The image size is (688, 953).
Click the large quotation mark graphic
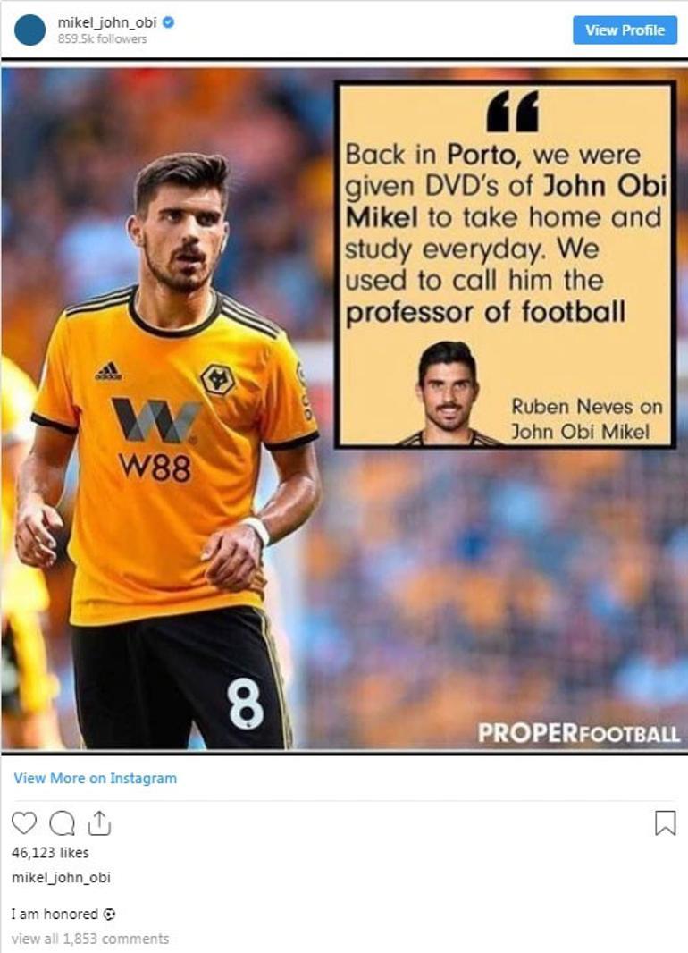[x=513, y=111]
